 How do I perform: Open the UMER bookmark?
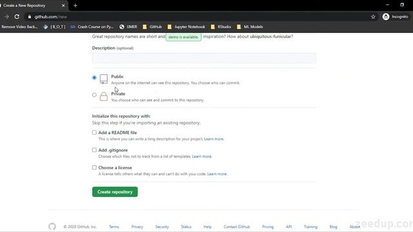(128, 27)
